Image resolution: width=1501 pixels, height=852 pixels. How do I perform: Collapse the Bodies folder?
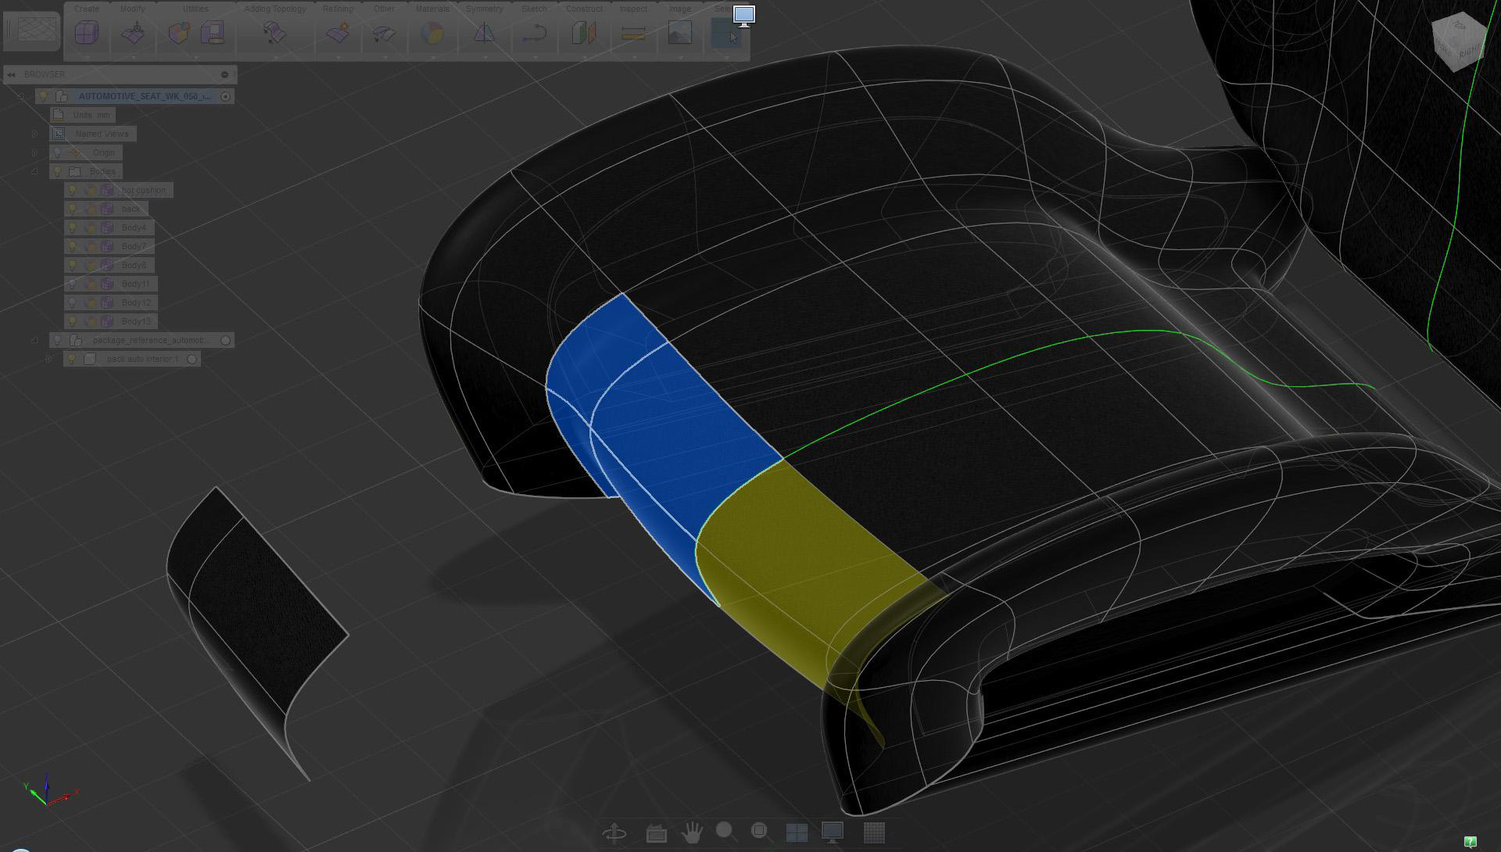click(34, 172)
